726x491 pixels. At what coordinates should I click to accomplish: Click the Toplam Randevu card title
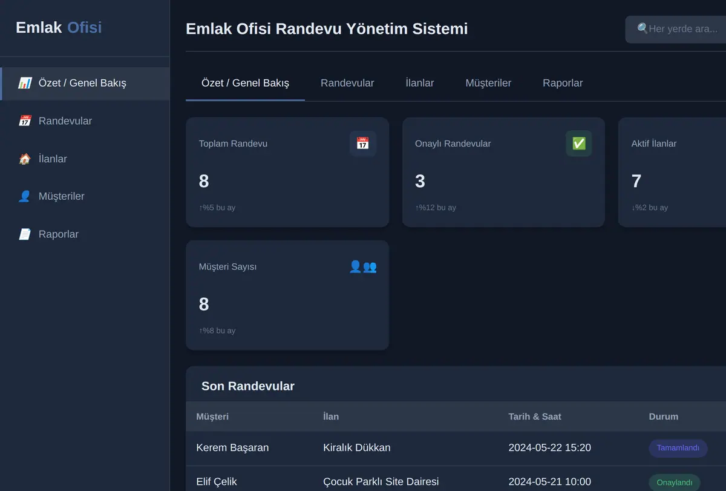tap(233, 144)
